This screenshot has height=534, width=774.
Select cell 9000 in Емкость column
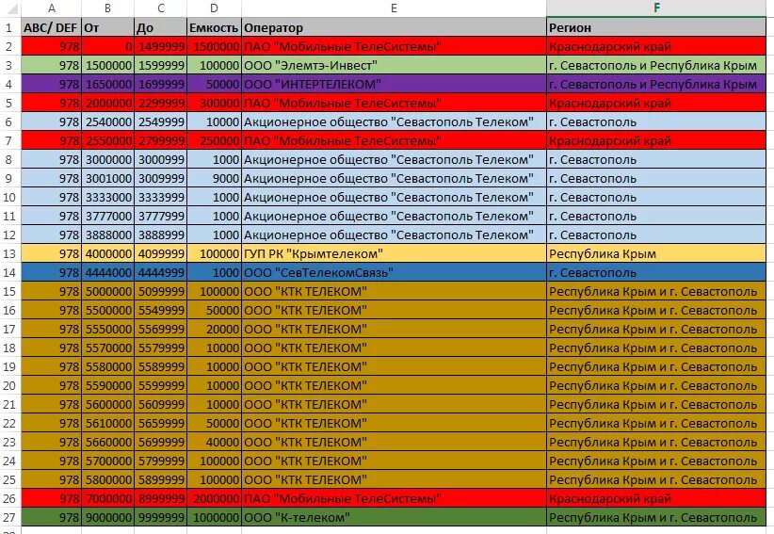pos(214,178)
